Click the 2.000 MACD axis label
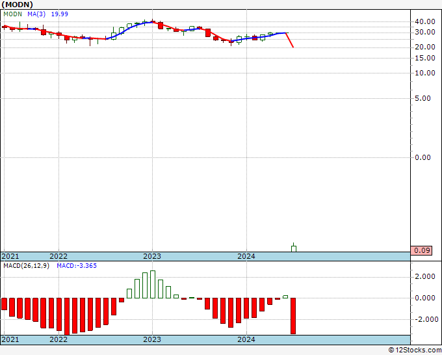This screenshot has width=442, height=355. (425, 276)
